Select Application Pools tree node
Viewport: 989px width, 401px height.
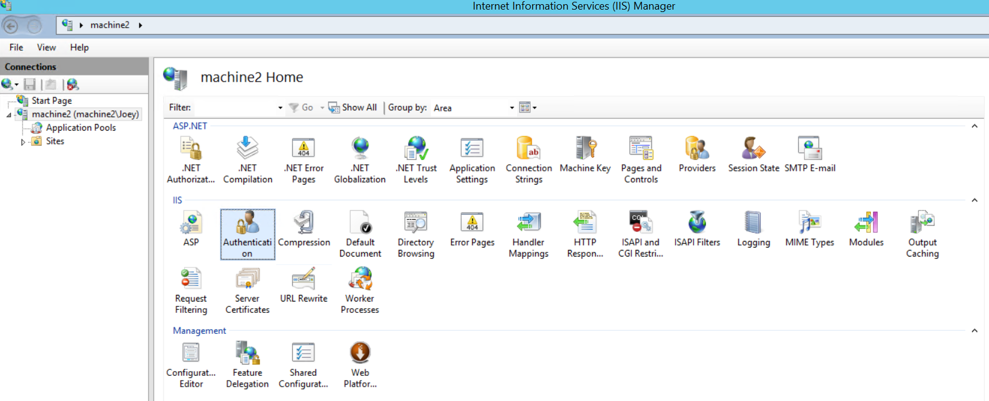(x=81, y=128)
